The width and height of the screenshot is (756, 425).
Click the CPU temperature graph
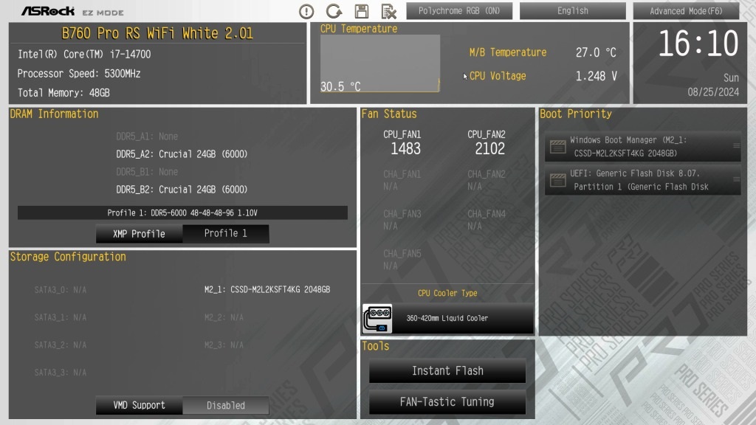click(x=380, y=63)
